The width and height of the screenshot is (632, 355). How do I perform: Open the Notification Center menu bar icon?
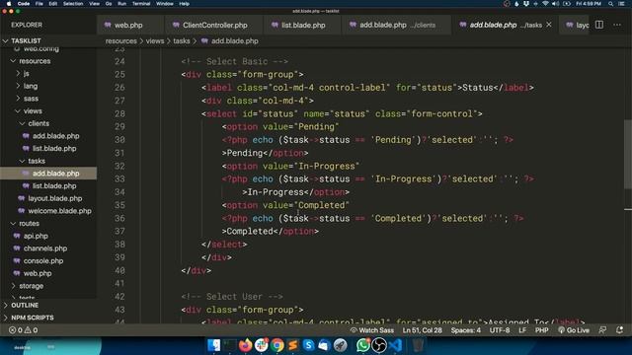coord(622,4)
